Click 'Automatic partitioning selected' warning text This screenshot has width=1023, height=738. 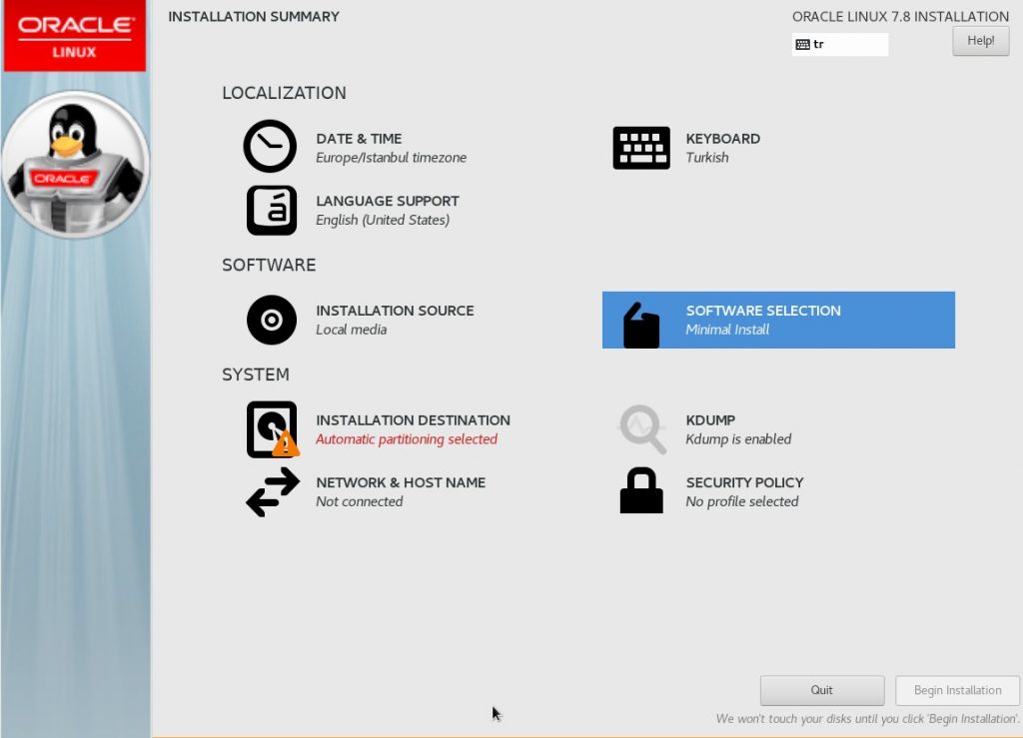[x=407, y=439]
